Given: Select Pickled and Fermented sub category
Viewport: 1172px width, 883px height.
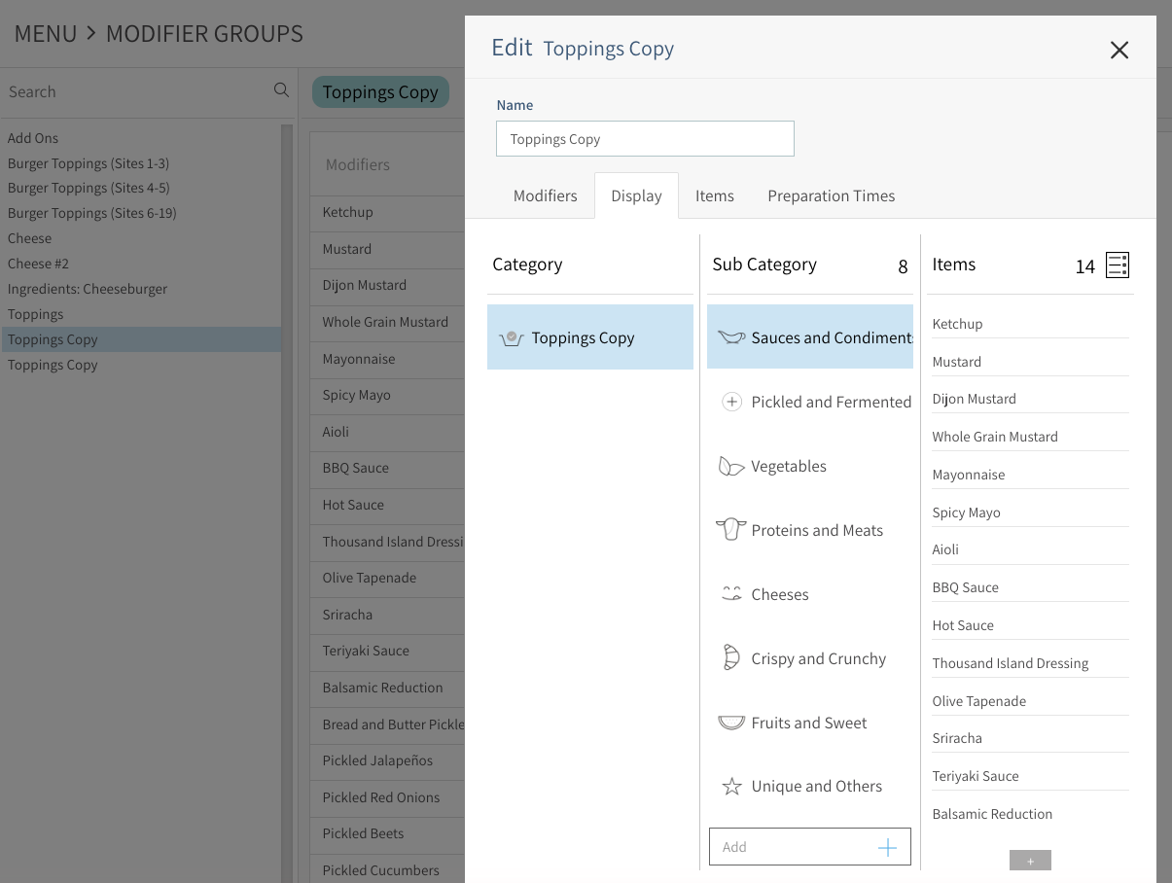Looking at the screenshot, I should click(810, 402).
